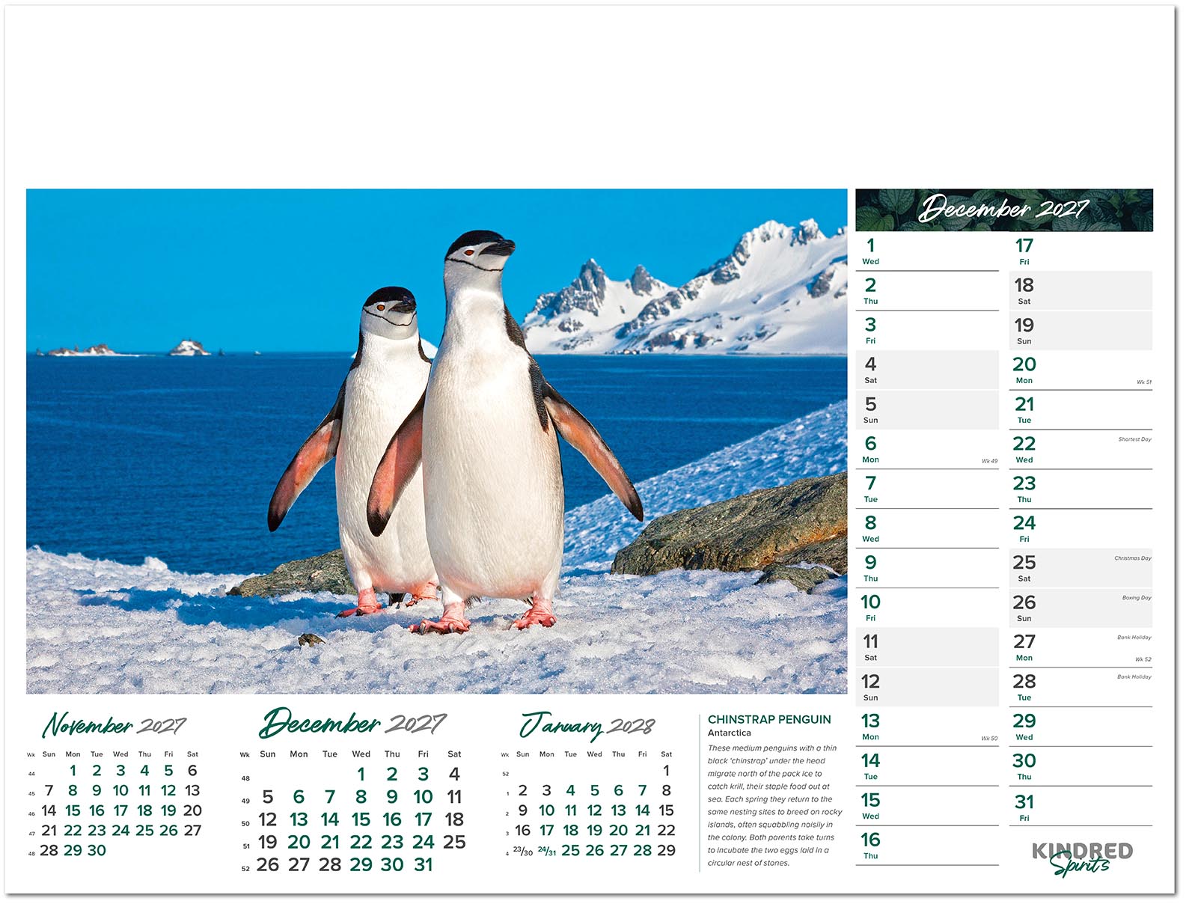This screenshot has height=907, width=1192.
Task: Select December 25 Christmas Day row
Action: click(x=1081, y=569)
